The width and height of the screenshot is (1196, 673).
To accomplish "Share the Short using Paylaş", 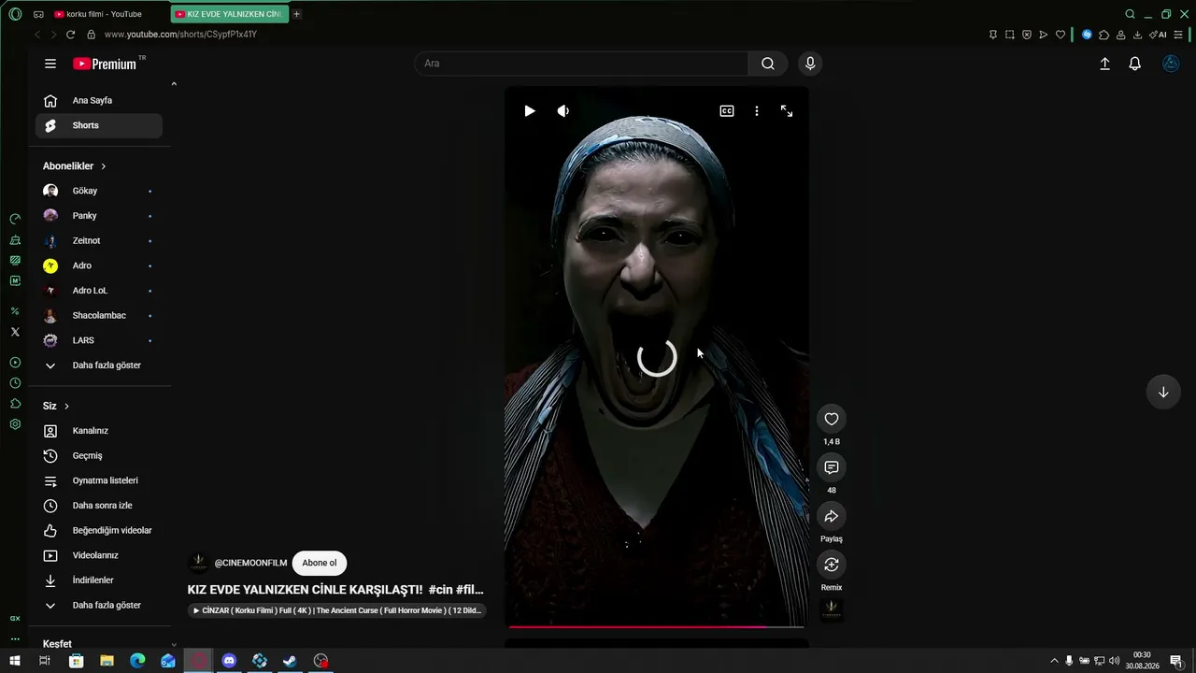I will [832, 516].
